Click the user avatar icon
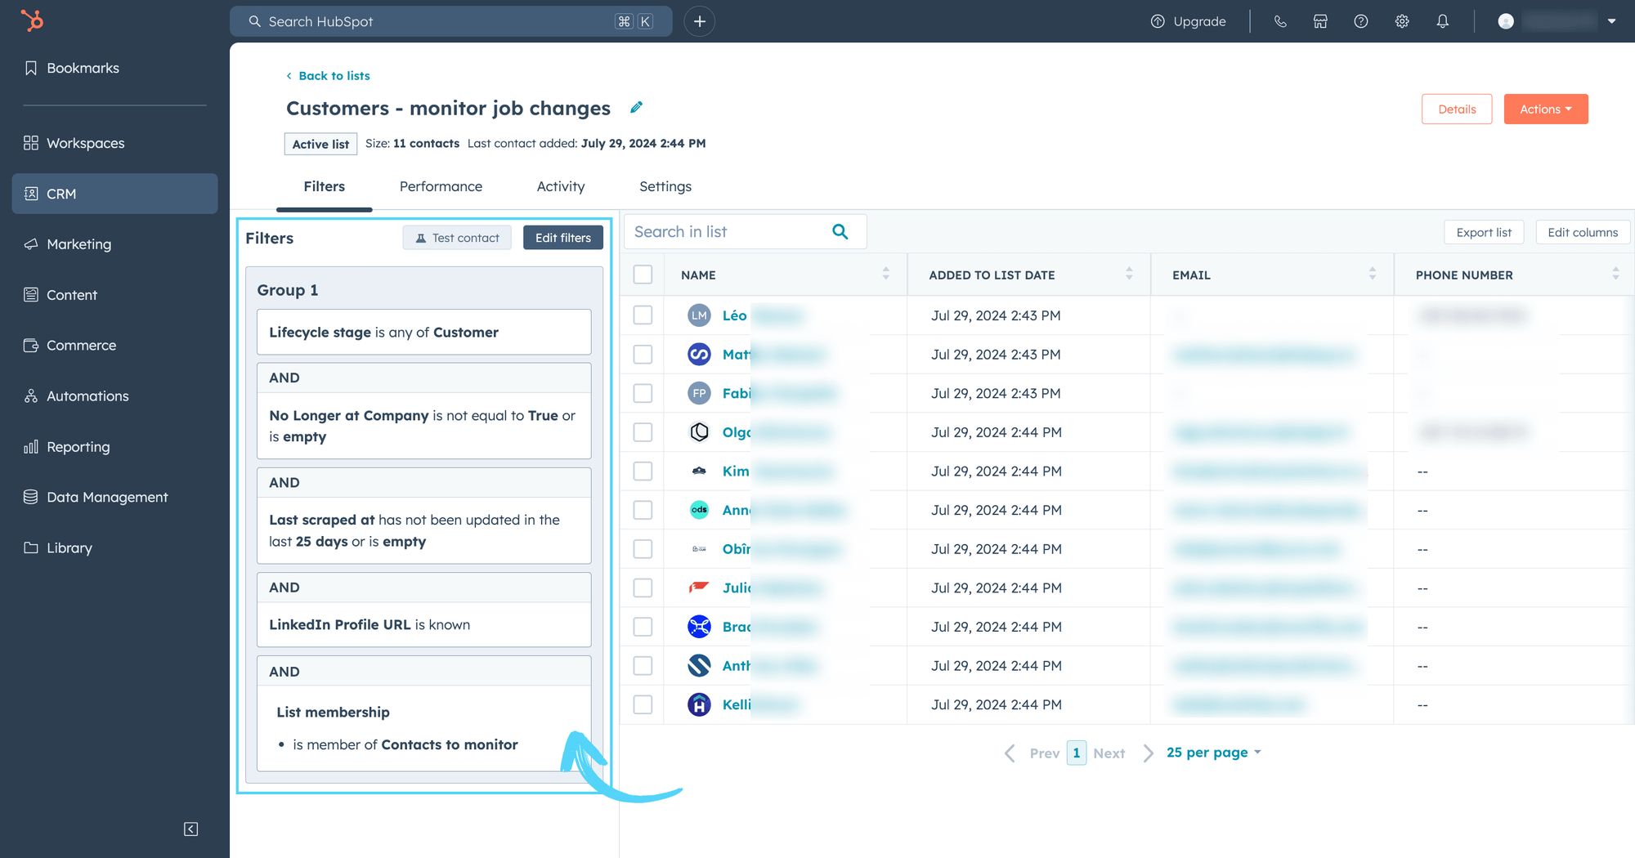The image size is (1635, 858). [1506, 21]
